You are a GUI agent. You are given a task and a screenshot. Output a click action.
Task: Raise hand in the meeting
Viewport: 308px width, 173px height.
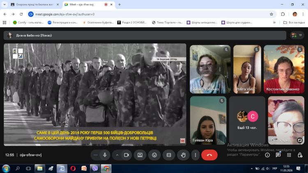183,155
